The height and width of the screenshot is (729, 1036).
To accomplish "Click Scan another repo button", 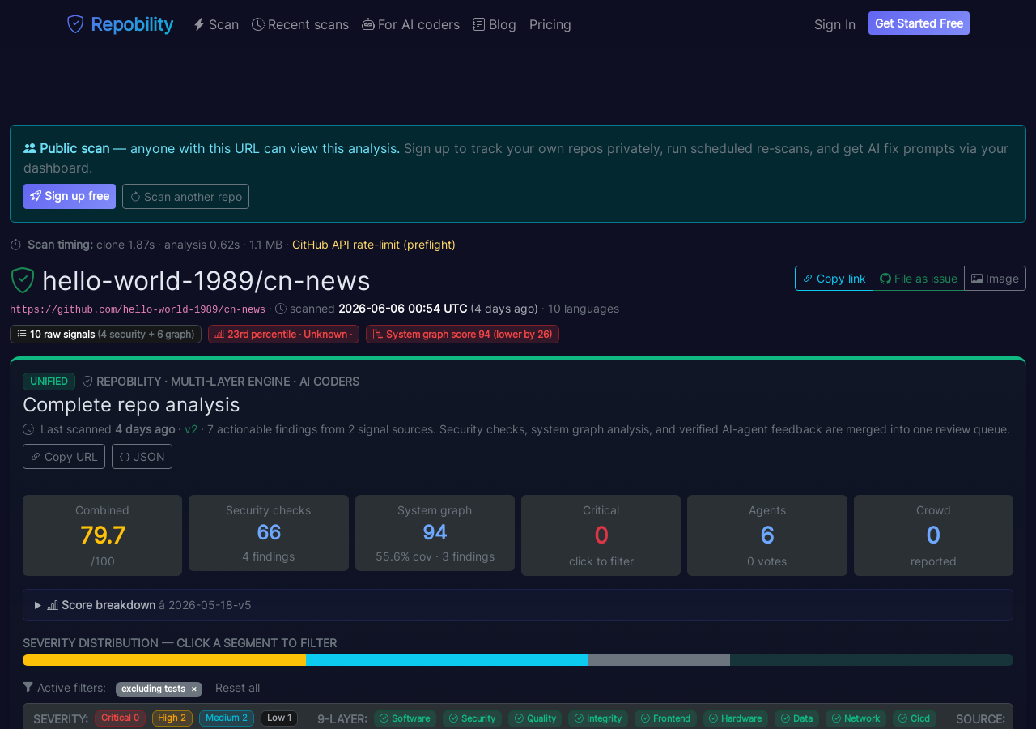I will click(x=185, y=196).
